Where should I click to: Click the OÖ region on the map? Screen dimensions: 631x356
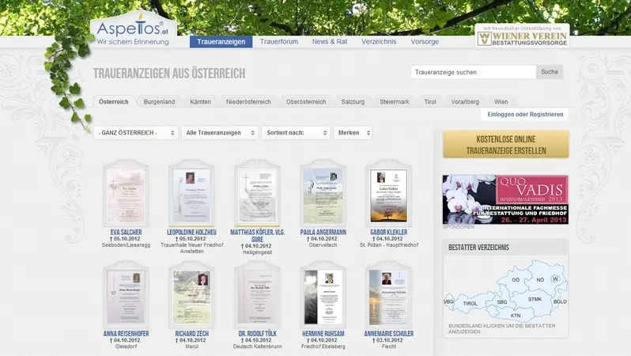(516, 279)
